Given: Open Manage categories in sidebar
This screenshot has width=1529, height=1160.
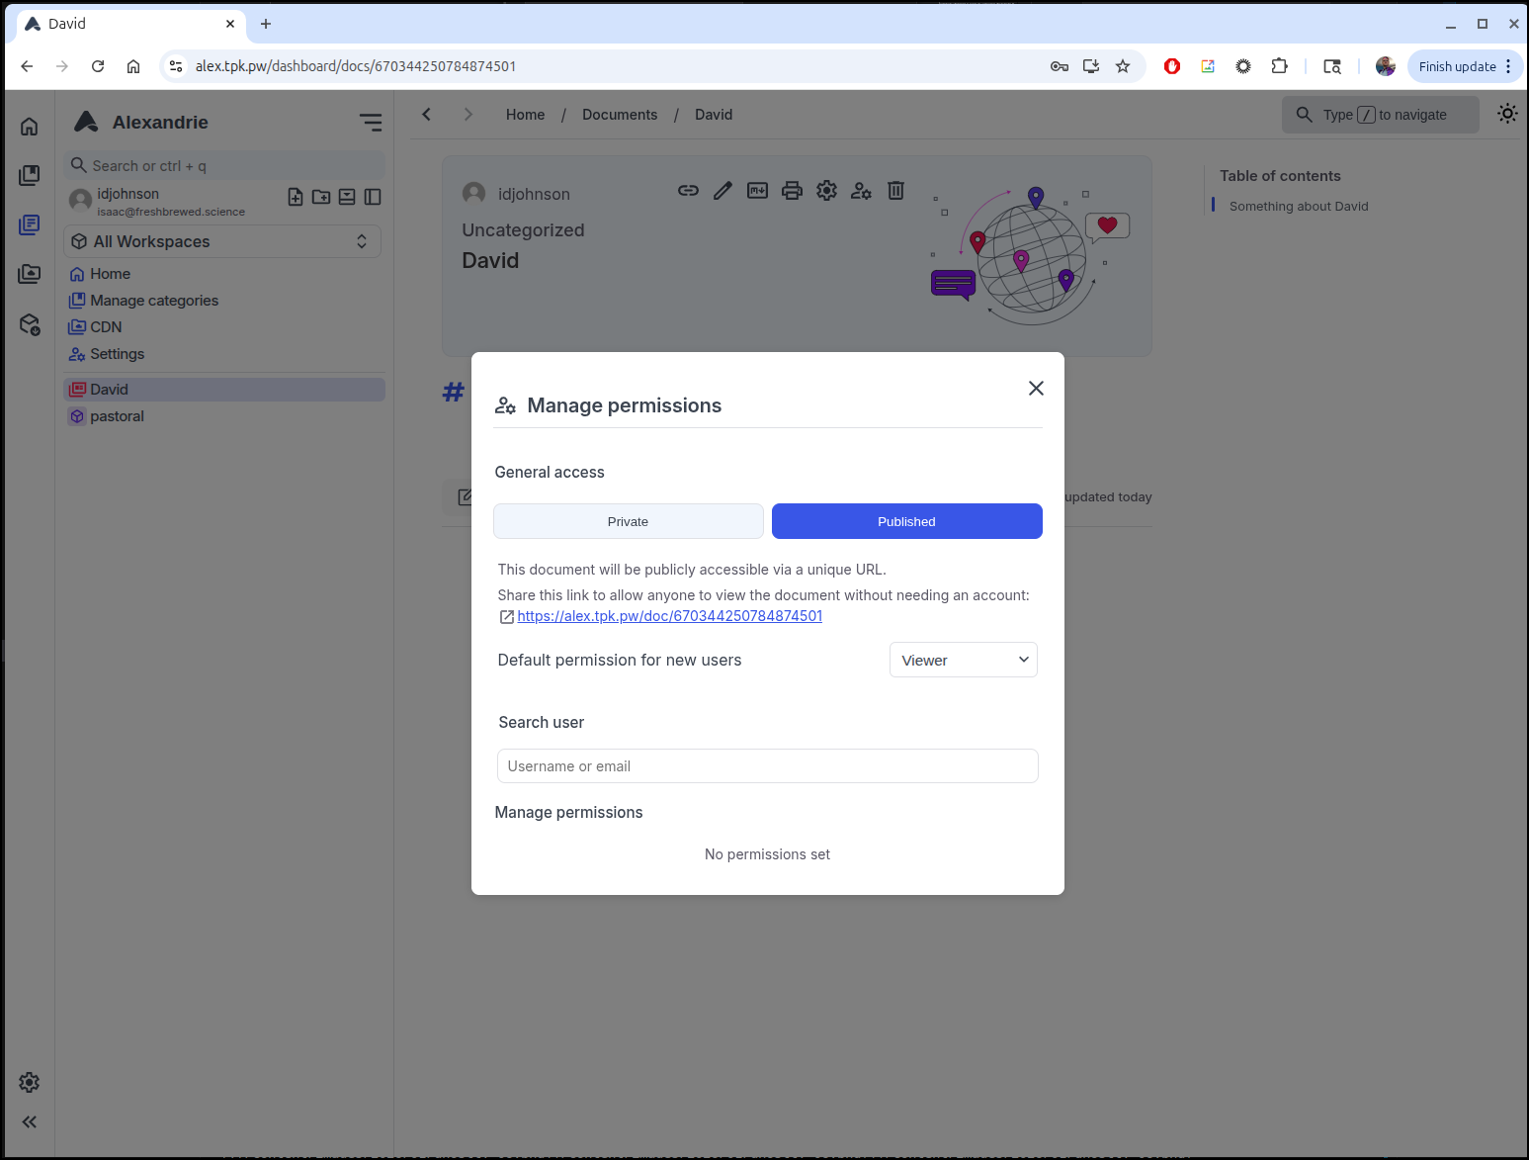Looking at the screenshot, I should [154, 301].
